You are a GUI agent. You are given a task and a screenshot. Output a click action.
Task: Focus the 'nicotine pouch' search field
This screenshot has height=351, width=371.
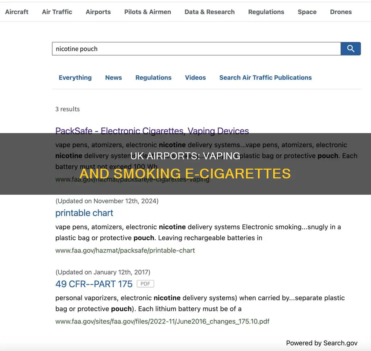[x=196, y=49]
